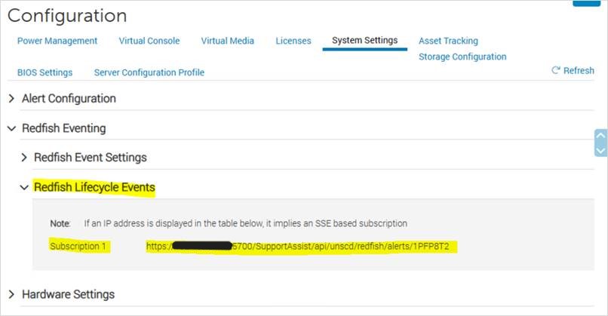Screen dimensions: 608x316
Task: Click the Configuration page heading
Action: [67, 15]
